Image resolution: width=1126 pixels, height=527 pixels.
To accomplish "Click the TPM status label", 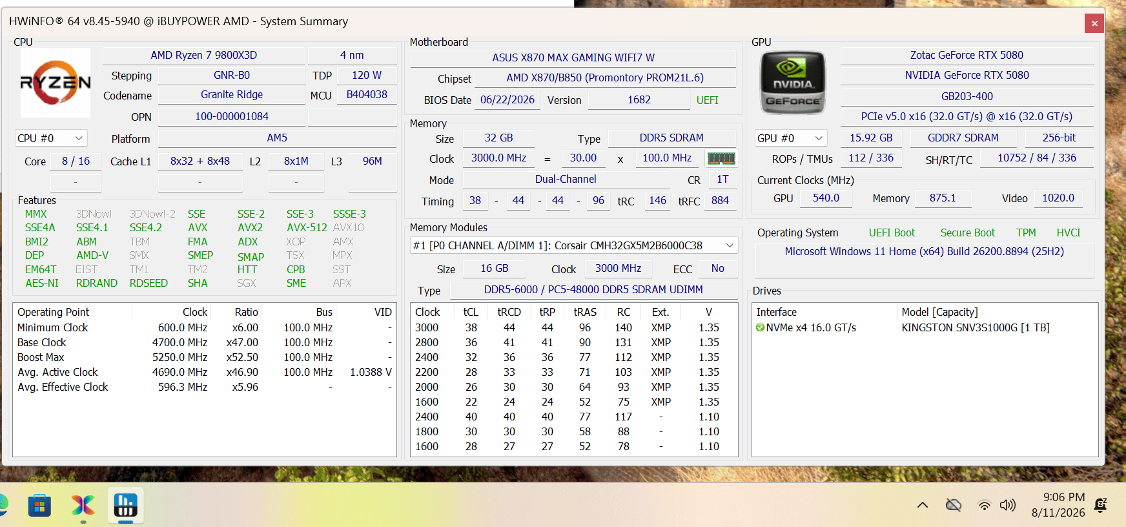I will click(1026, 232).
